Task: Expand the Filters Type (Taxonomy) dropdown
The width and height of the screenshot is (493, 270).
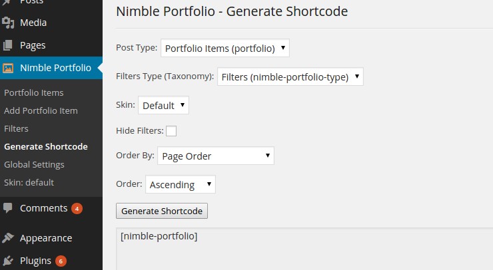Action: 290,76
